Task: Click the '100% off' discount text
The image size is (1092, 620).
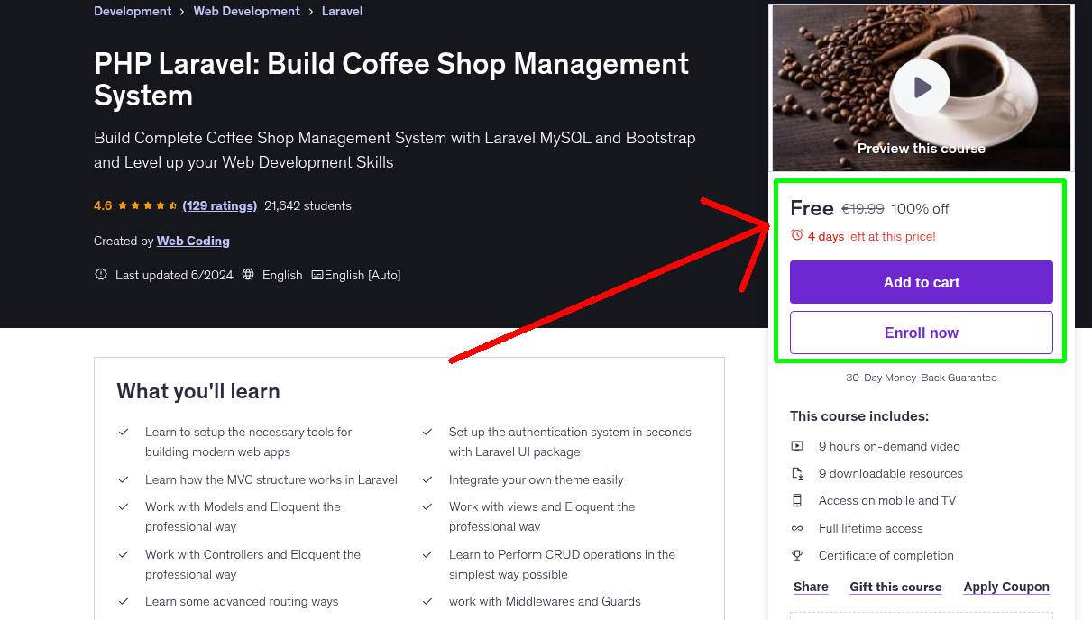Action: click(920, 209)
